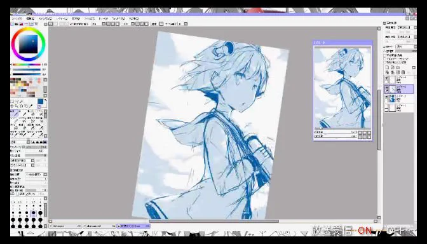Adjust the brush density slider
Viewport: 427px width, 244px height.
tap(36, 156)
